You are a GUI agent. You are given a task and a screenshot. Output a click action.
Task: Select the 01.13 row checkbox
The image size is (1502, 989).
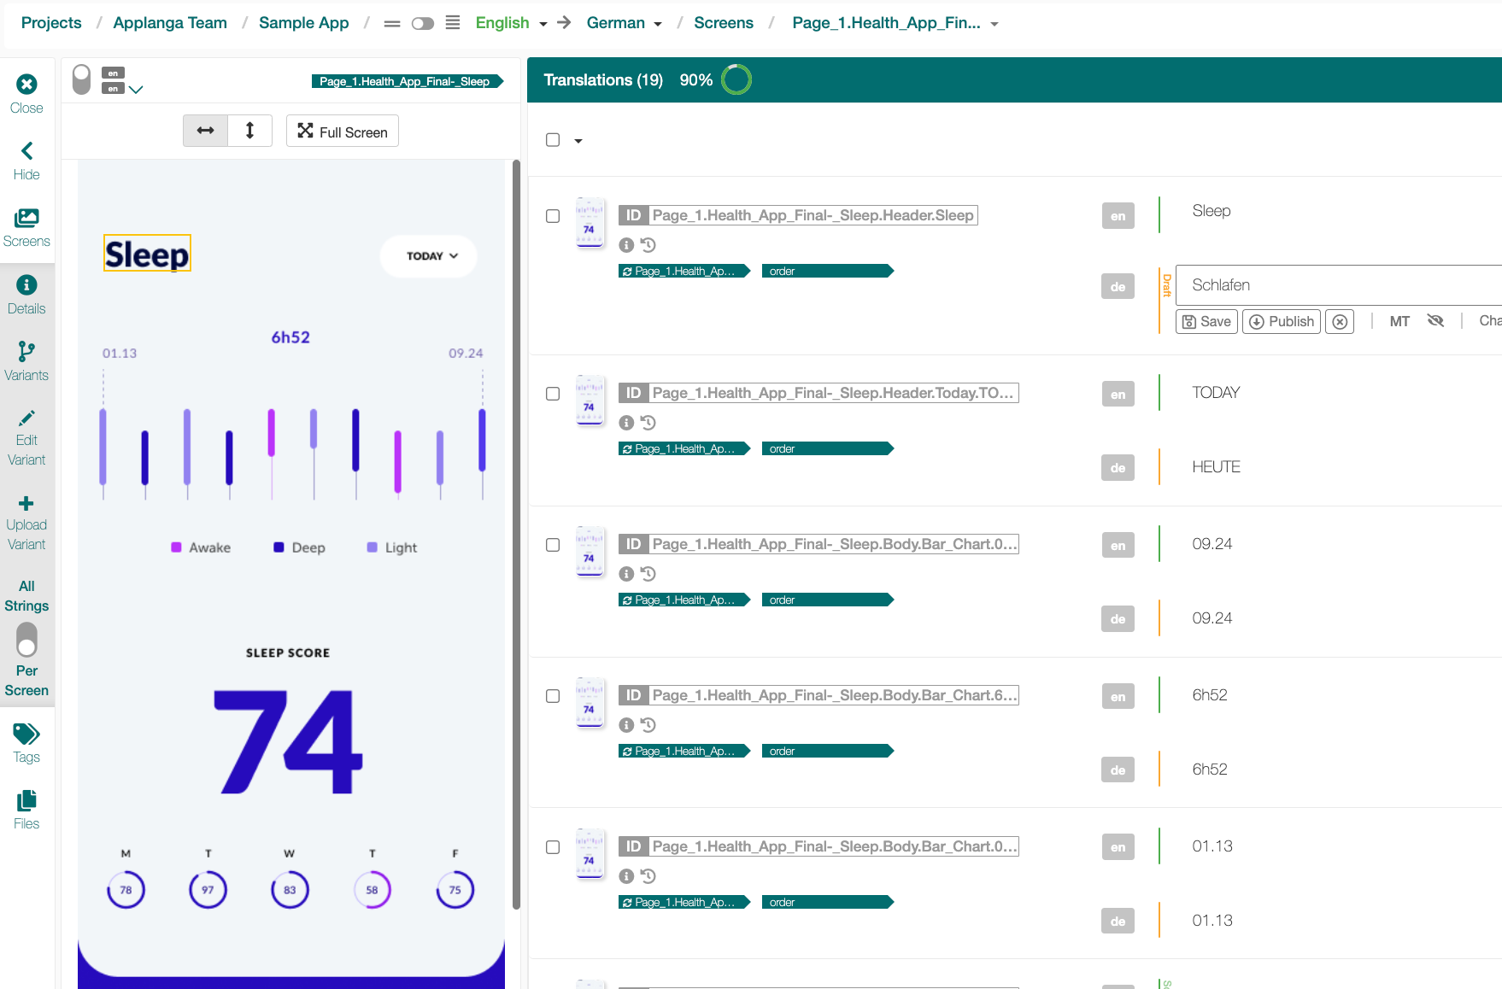click(553, 847)
